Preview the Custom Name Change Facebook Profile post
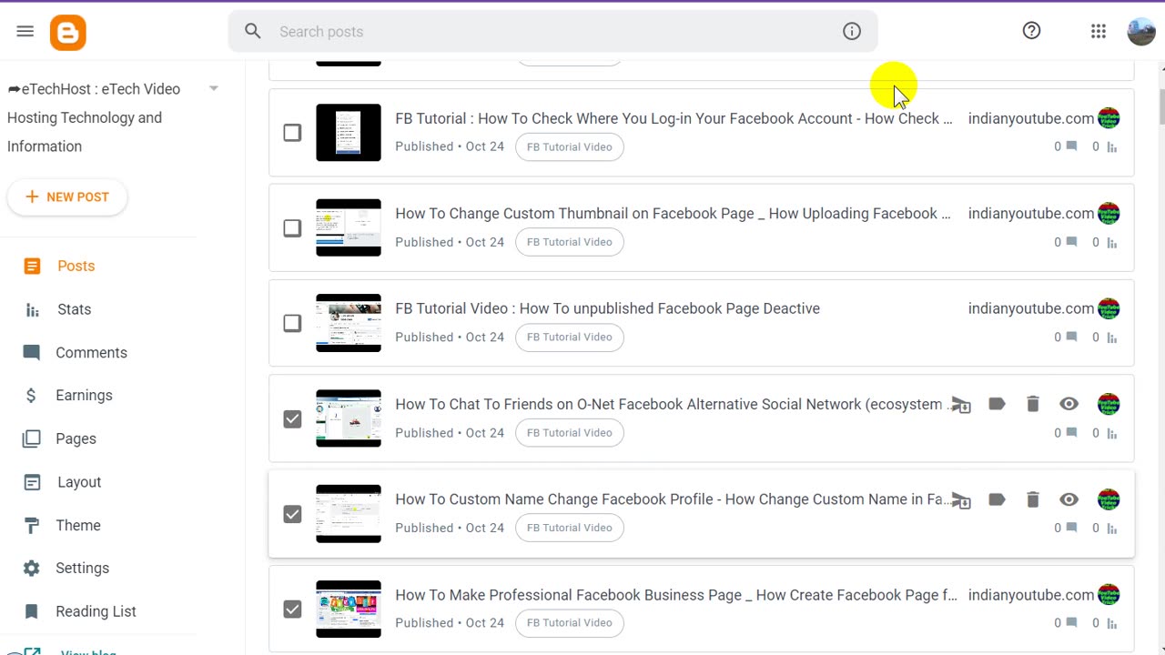1165x655 pixels. coord(1069,499)
